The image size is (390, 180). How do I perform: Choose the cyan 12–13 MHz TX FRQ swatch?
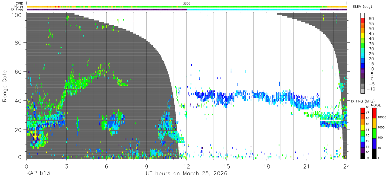[x=363, y=139]
